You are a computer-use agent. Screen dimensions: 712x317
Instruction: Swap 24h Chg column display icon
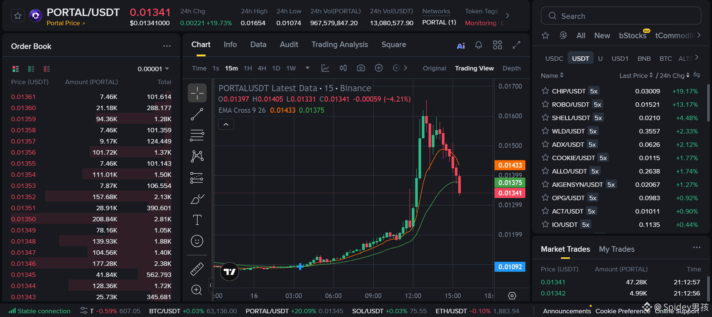pyautogui.click(x=697, y=75)
